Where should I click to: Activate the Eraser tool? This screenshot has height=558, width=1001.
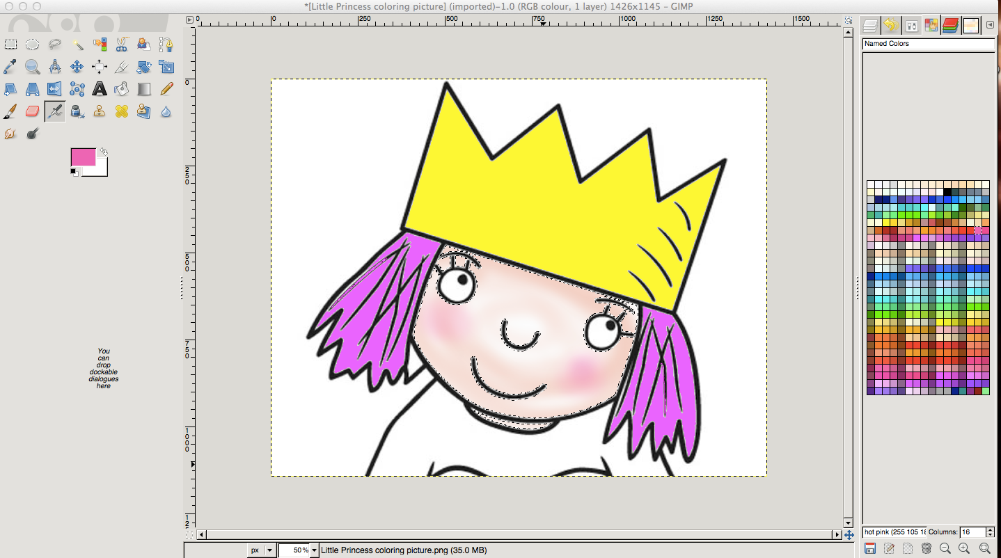pos(33,111)
